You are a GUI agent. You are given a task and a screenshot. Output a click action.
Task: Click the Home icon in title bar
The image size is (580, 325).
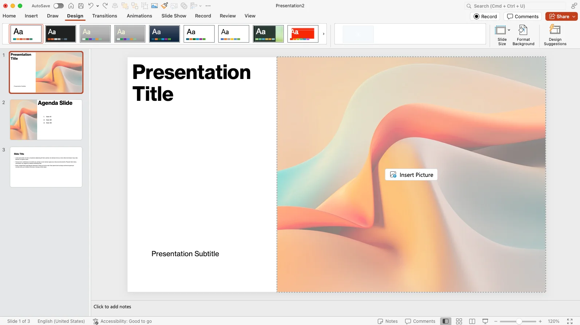click(71, 6)
